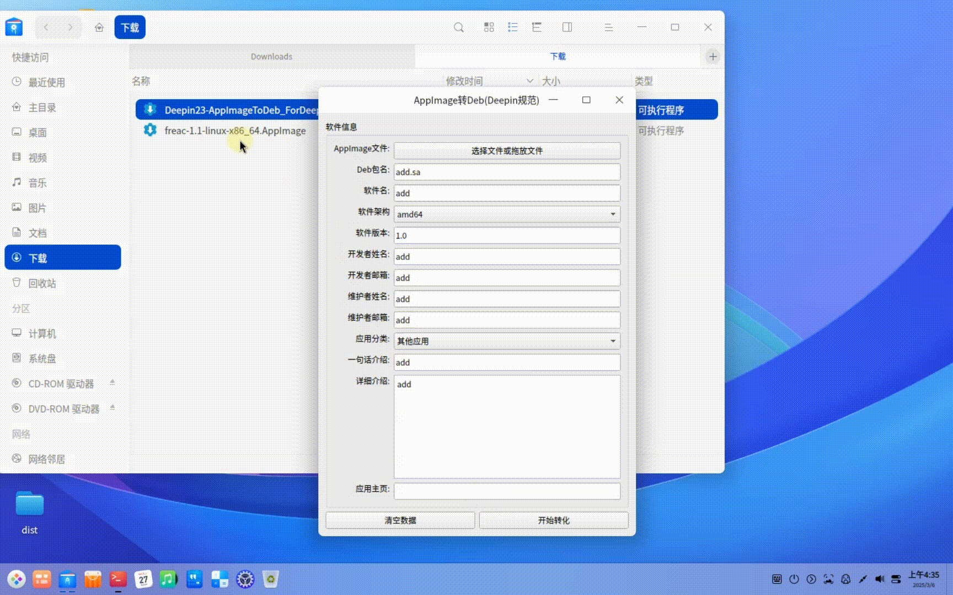
Task: Click the 清空数据 button
Action: click(400, 520)
